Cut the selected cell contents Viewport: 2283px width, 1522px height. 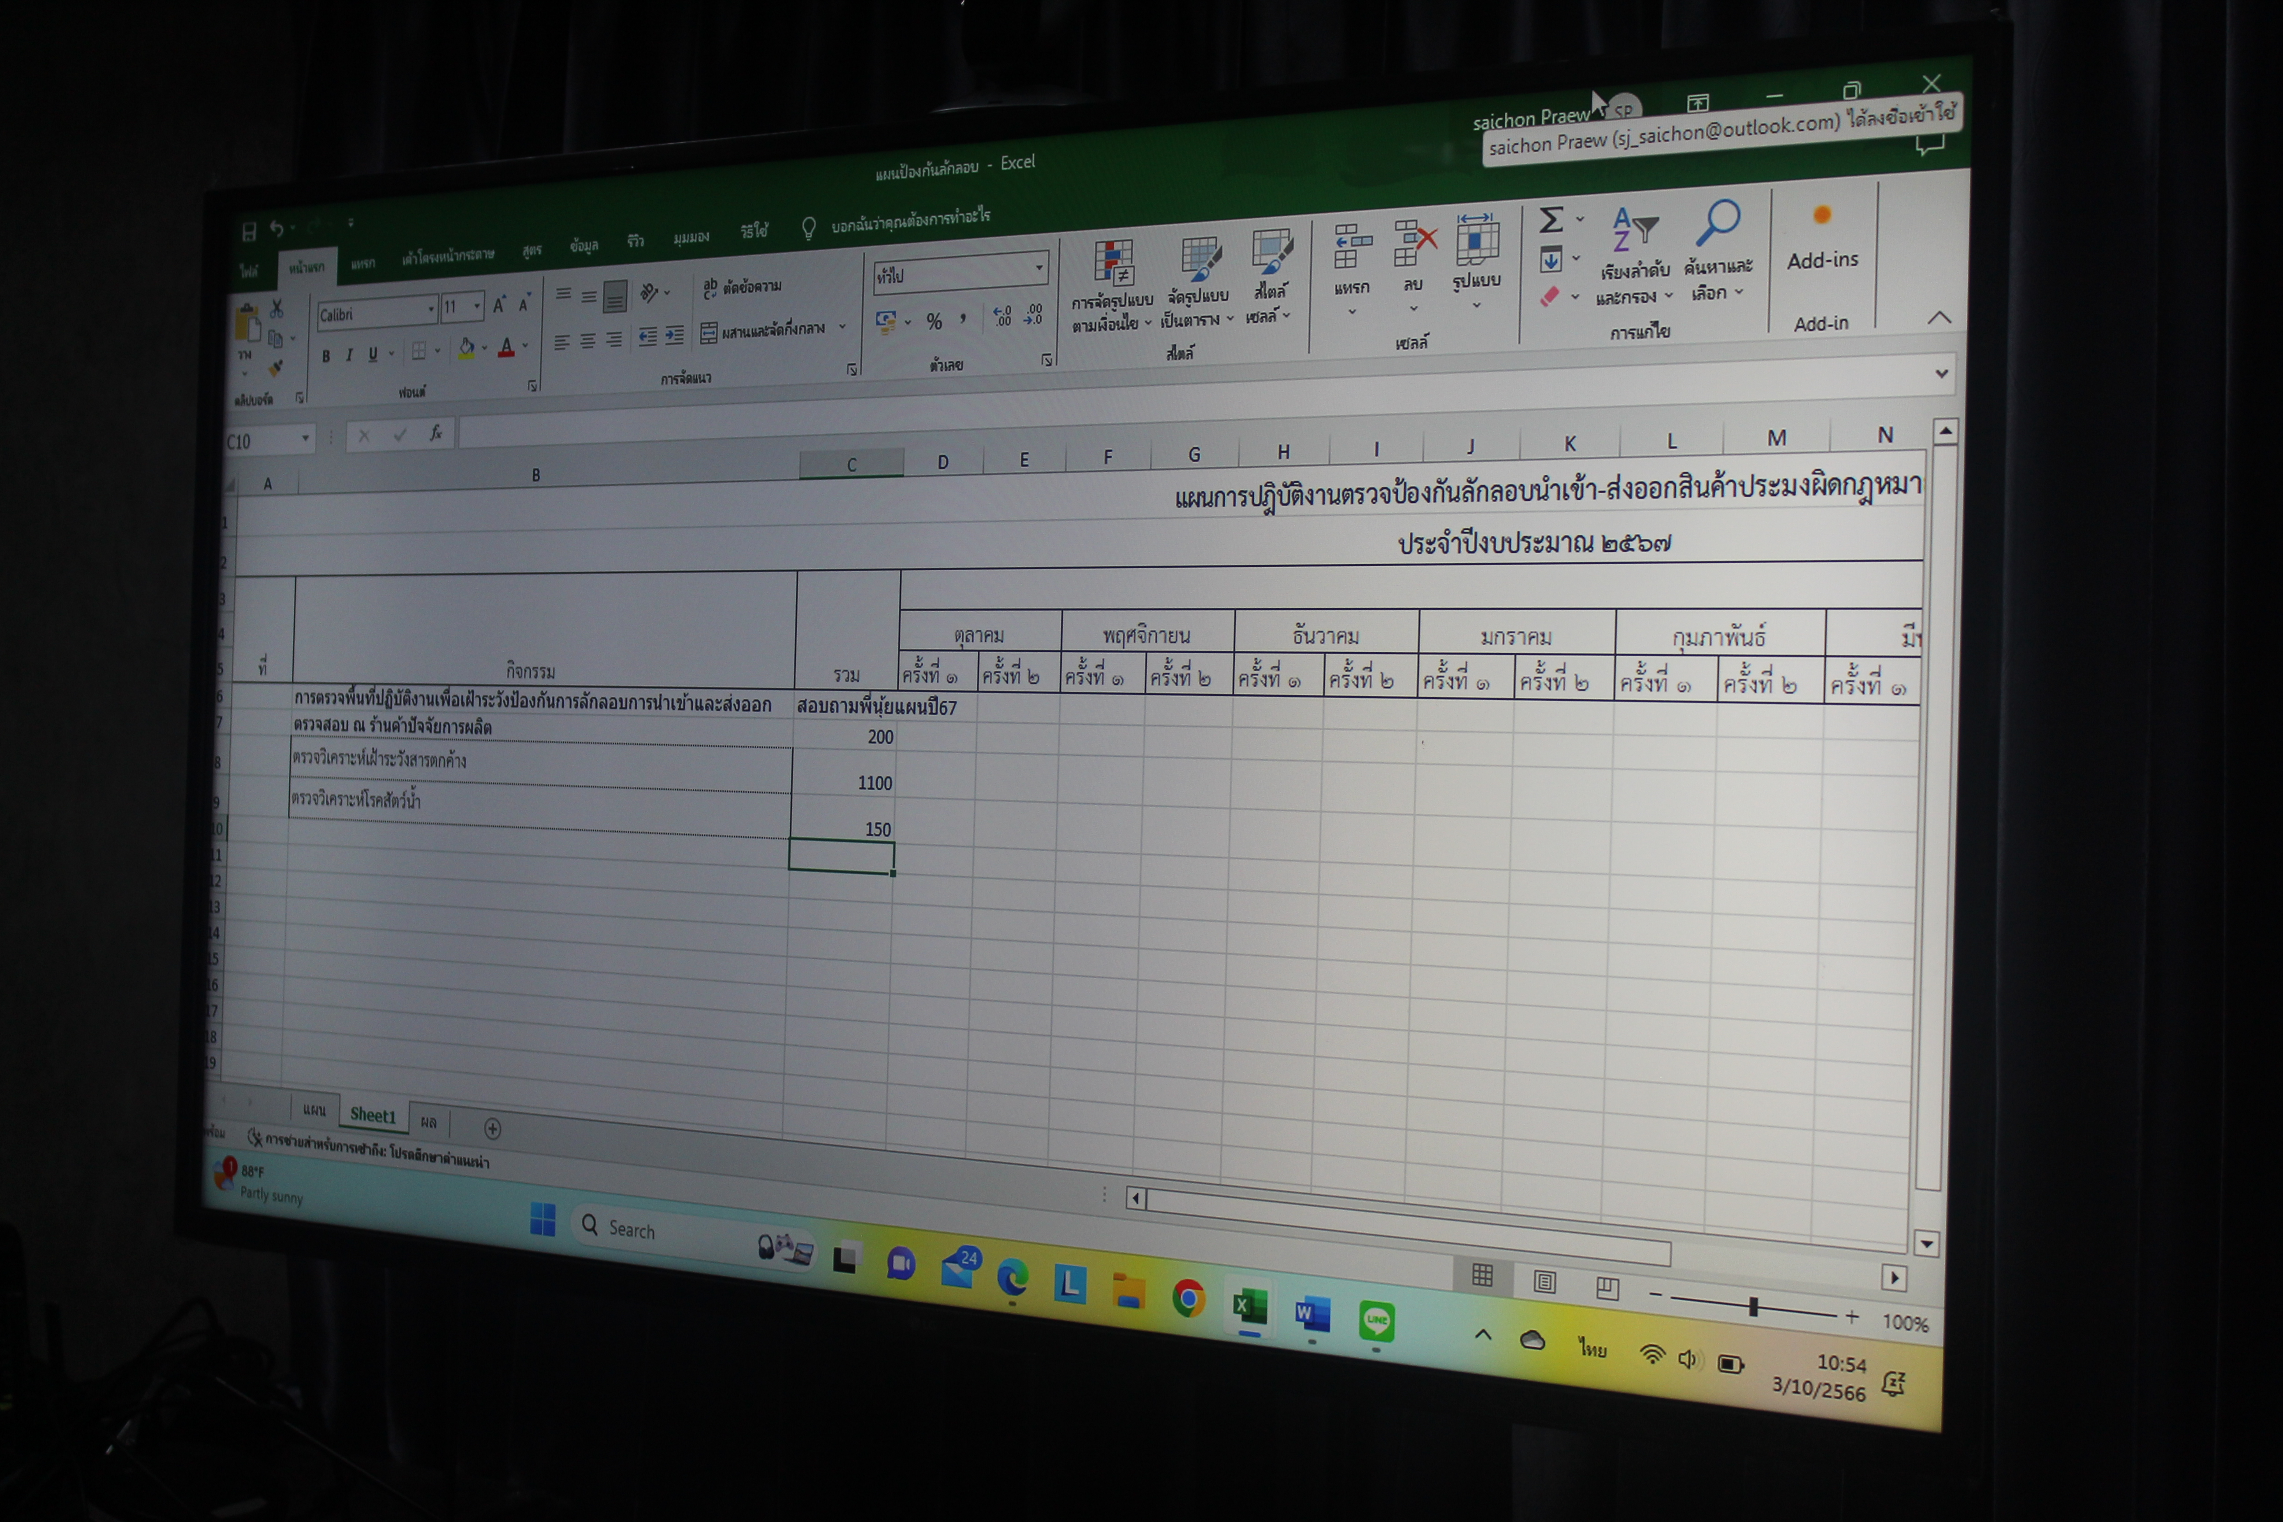(x=277, y=309)
